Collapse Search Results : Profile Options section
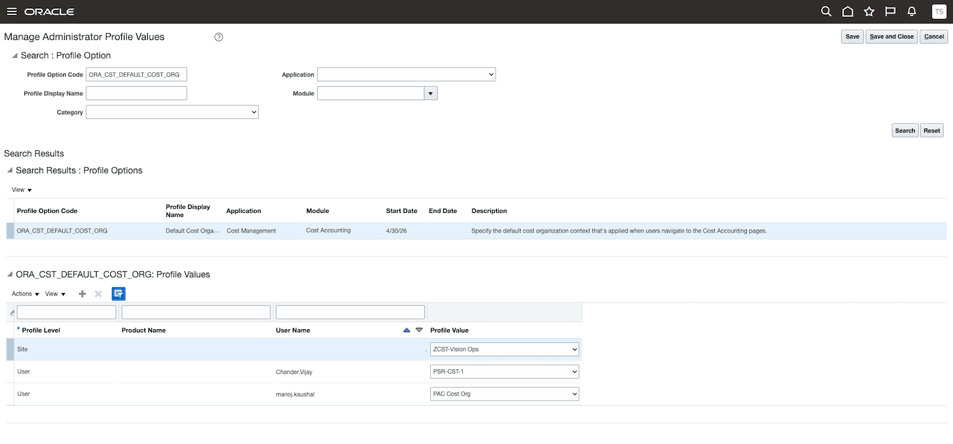 coord(10,170)
